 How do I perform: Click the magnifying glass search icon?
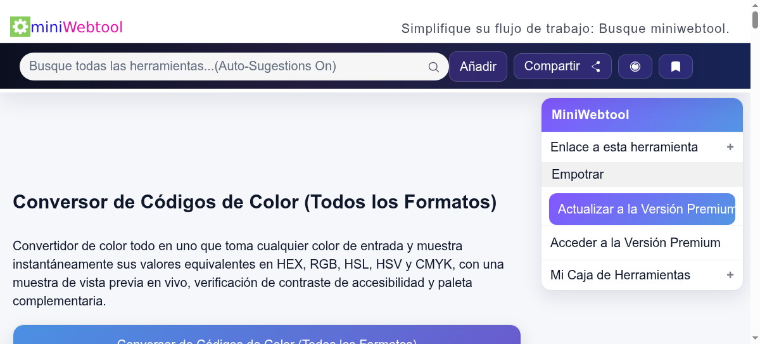pyautogui.click(x=434, y=67)
